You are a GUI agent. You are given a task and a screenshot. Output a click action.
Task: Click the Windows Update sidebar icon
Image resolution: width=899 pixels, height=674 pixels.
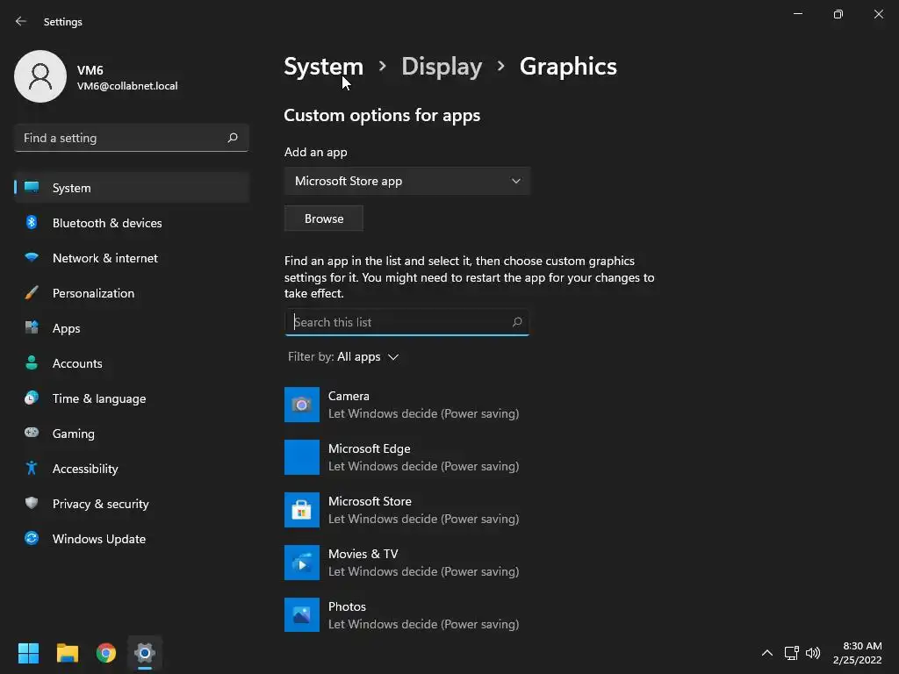32,539
